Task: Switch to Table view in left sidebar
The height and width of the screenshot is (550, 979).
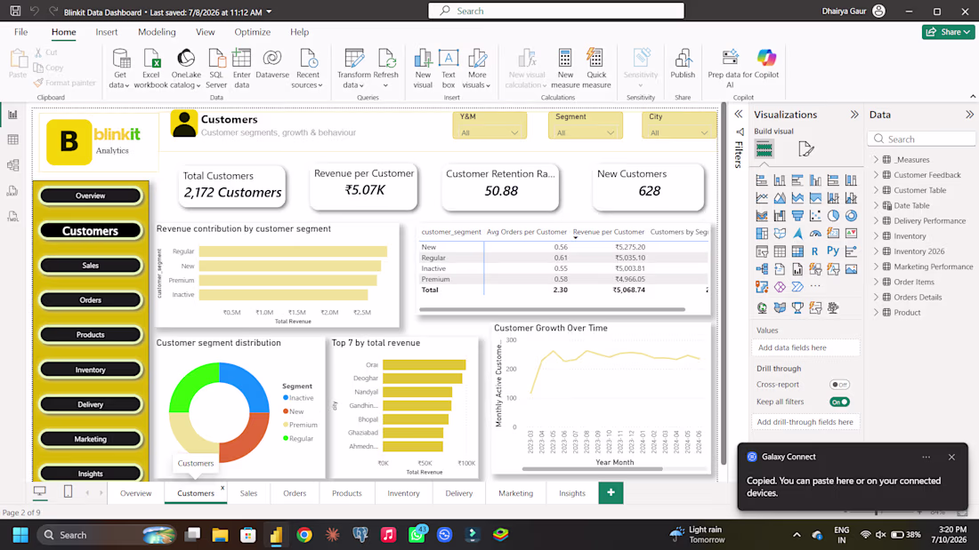Action: pos(12,139)
